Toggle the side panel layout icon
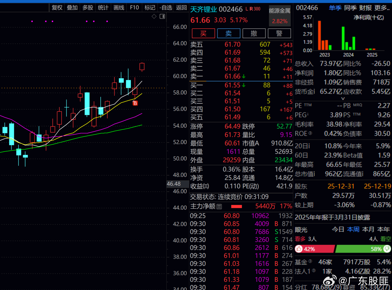392x290 pixels. coord(162,17)
